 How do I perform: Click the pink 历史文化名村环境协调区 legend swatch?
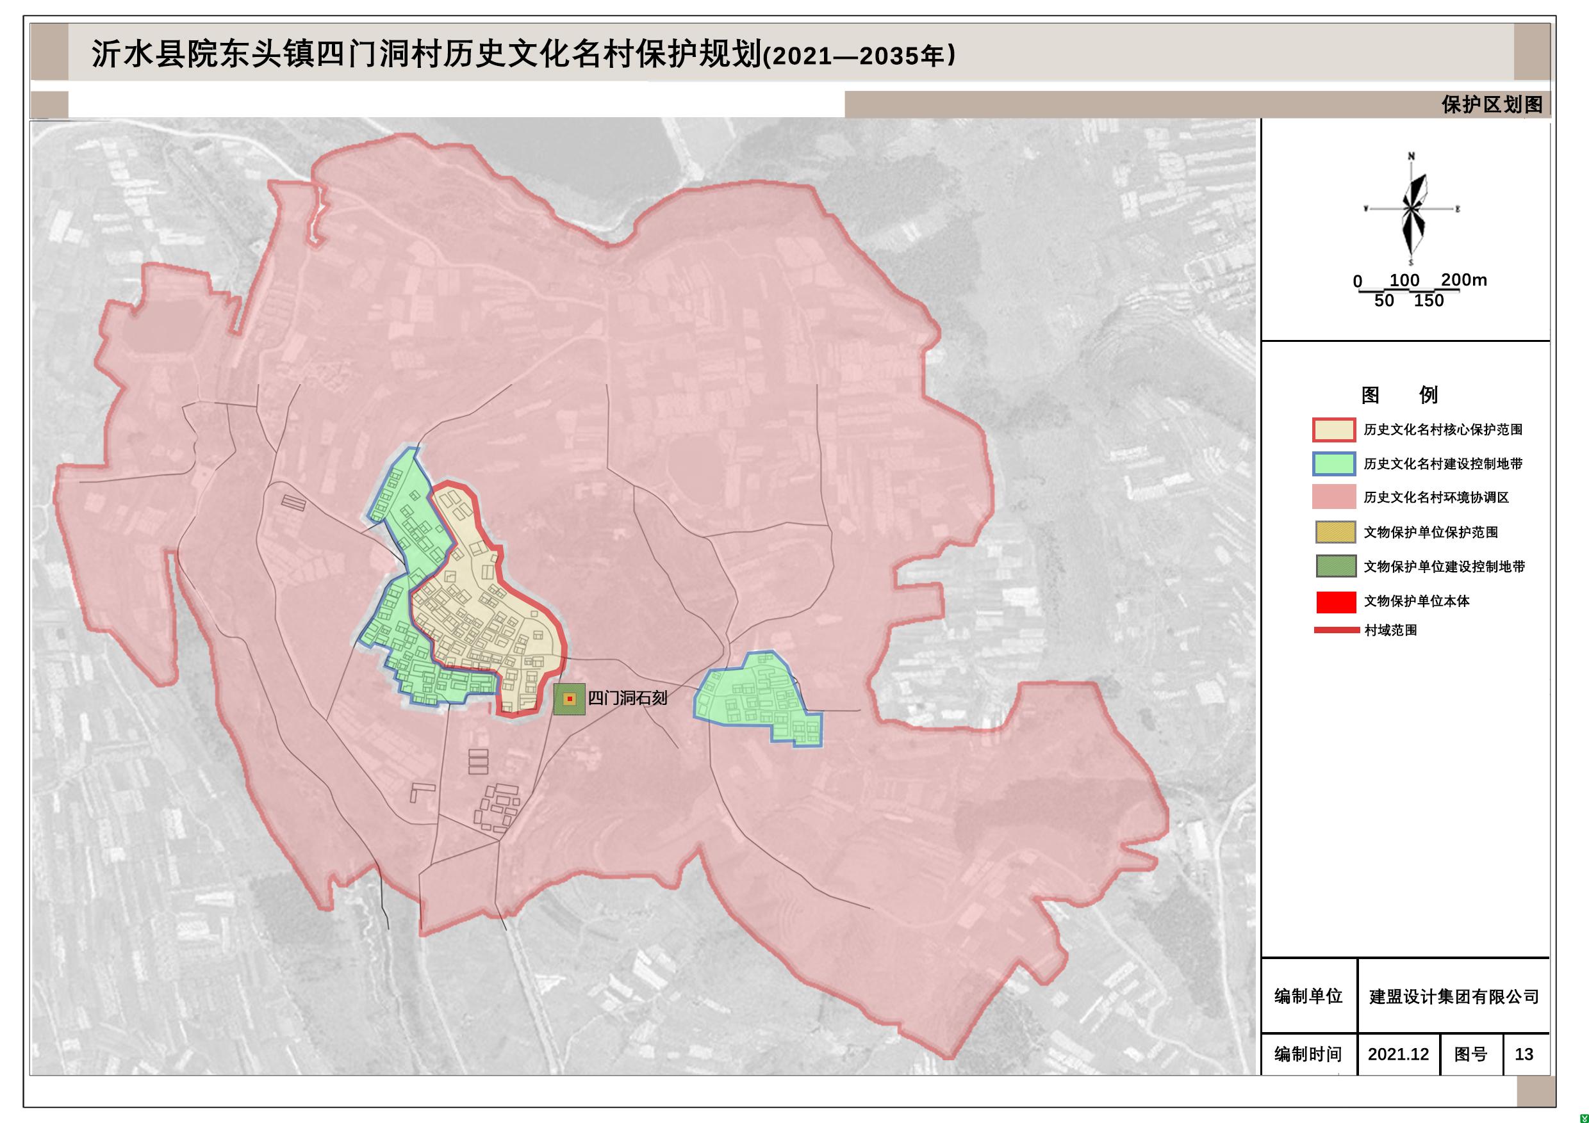click(x=1333, y=497)
